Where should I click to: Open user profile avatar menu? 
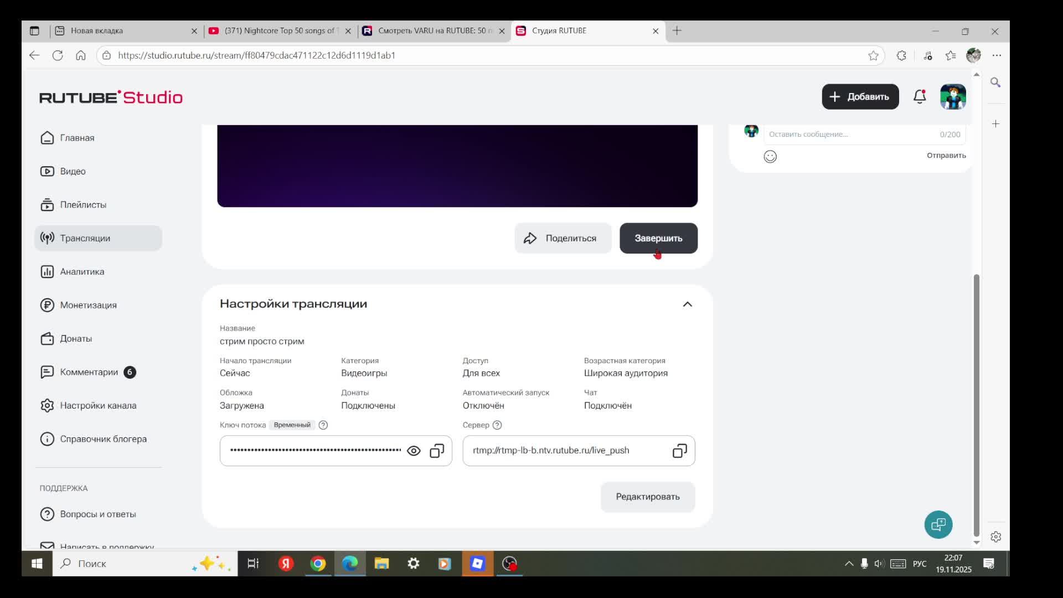click(x=953, y=97)
